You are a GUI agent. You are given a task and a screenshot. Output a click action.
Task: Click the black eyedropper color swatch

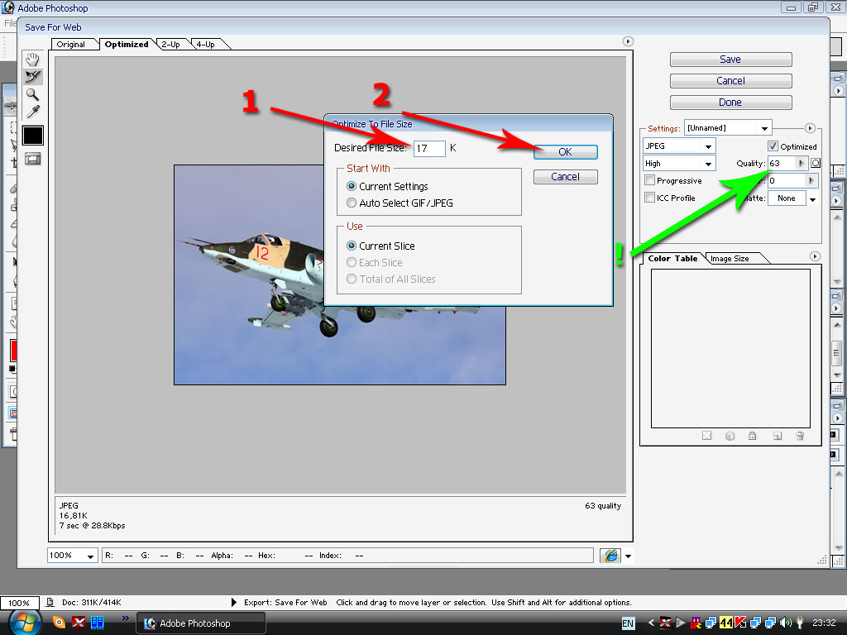click(x=33, y=135)
